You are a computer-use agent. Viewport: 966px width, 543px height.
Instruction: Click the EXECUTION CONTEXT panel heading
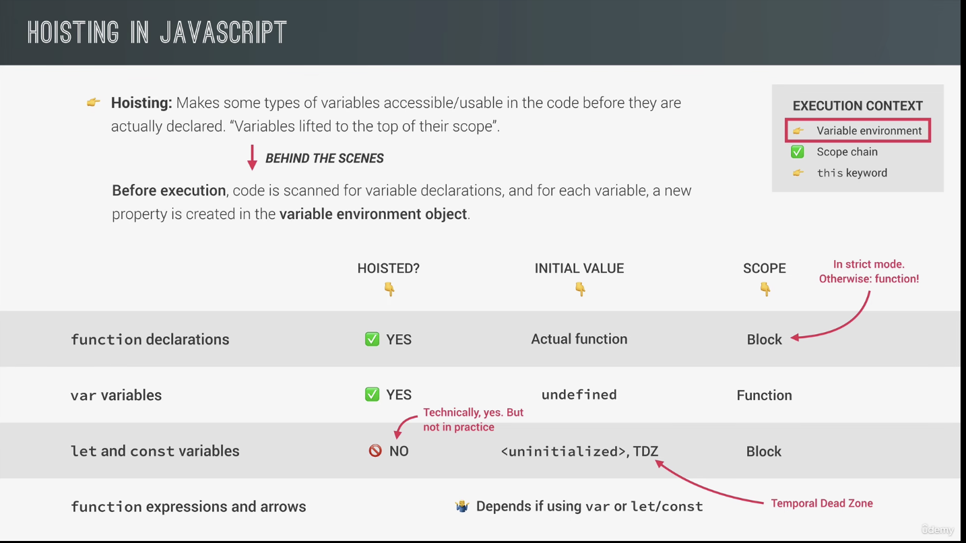(858, 106)
